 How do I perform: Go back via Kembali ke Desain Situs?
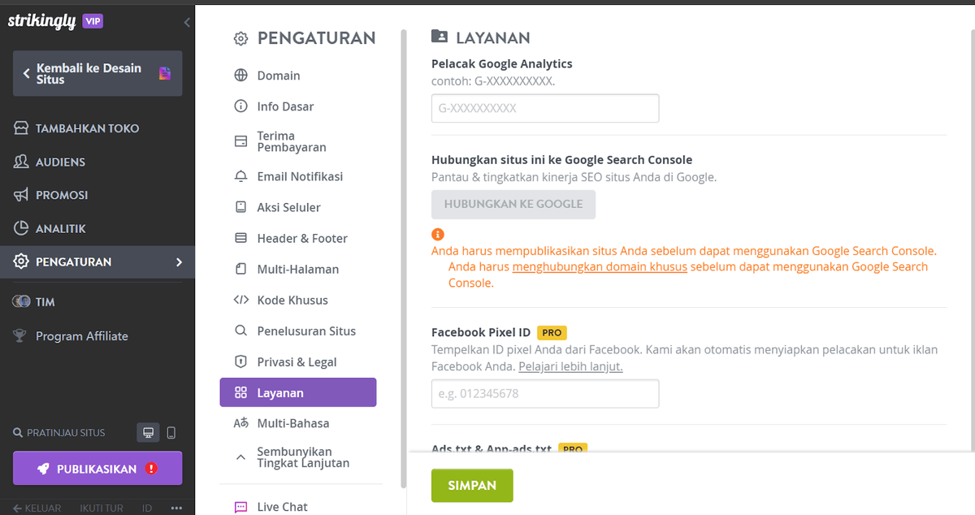97,74
